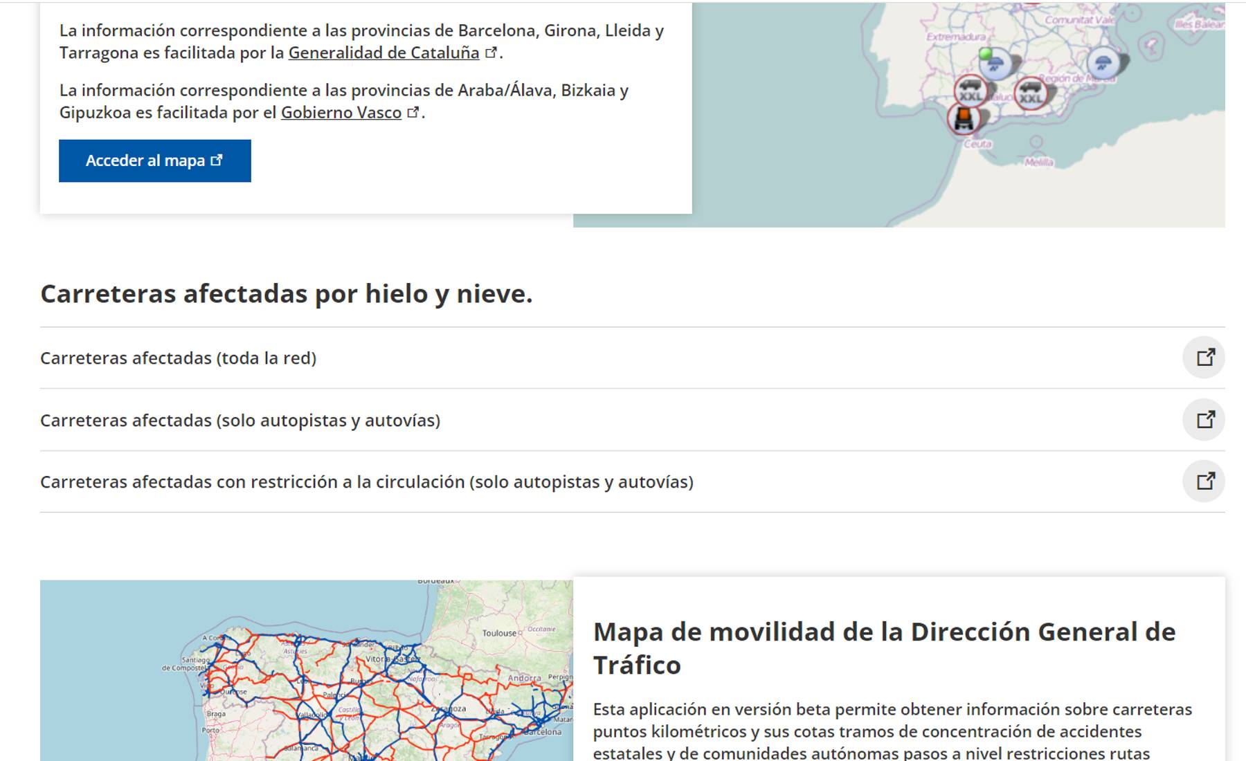Click orange truck marker above Ceuta
1246x761 pixels.
tap(964, 119)
